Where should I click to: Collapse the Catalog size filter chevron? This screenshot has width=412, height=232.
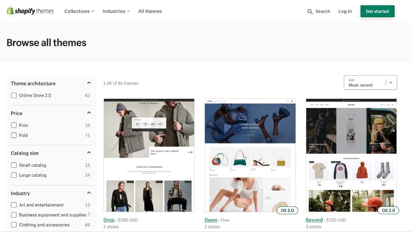(89, 153)
